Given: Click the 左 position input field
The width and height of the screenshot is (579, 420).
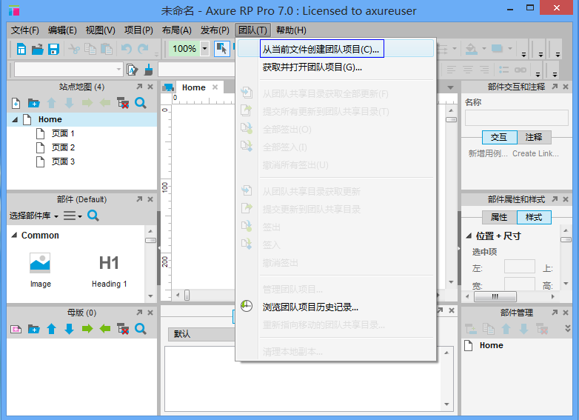Looking at the screenshot, I should (520, 267).
